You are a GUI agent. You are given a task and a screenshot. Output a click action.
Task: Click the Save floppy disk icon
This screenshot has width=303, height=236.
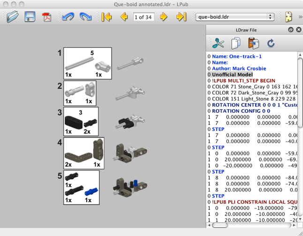(x=30, y=17)
